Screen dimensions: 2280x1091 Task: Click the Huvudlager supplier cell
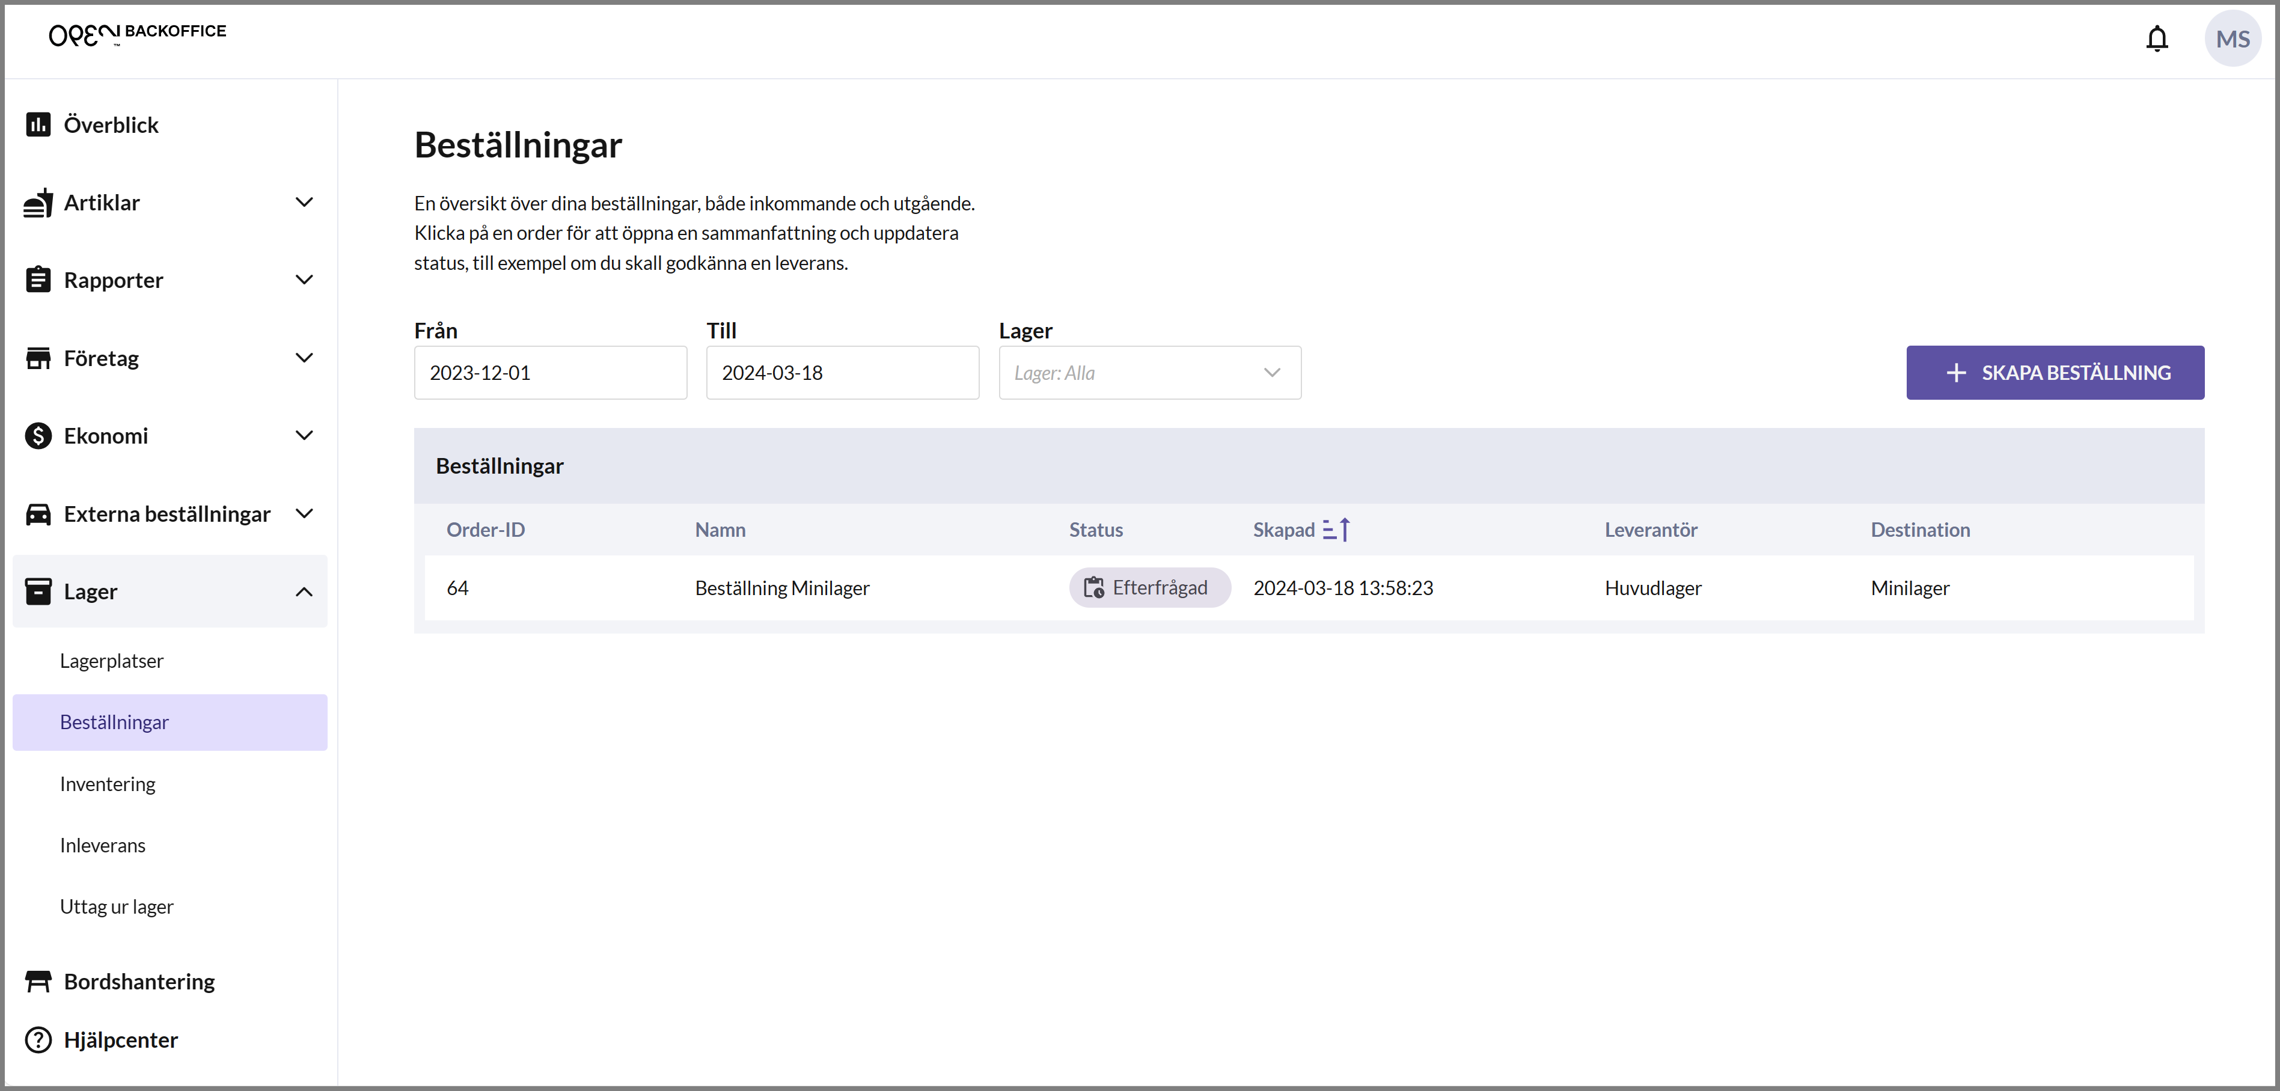click(1652, 587)
